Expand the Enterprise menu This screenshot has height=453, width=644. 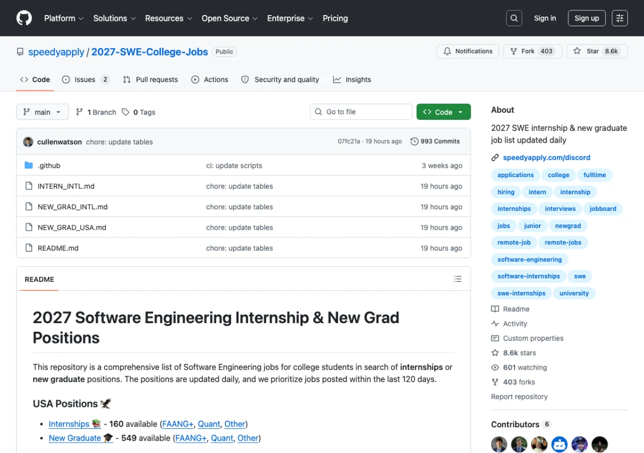290,18
